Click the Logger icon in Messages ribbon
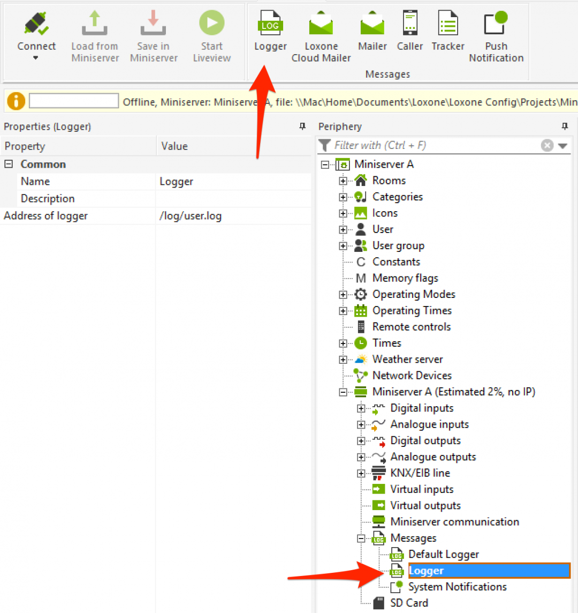The height and width of the screenshot is (613, 578). (270, 24)
